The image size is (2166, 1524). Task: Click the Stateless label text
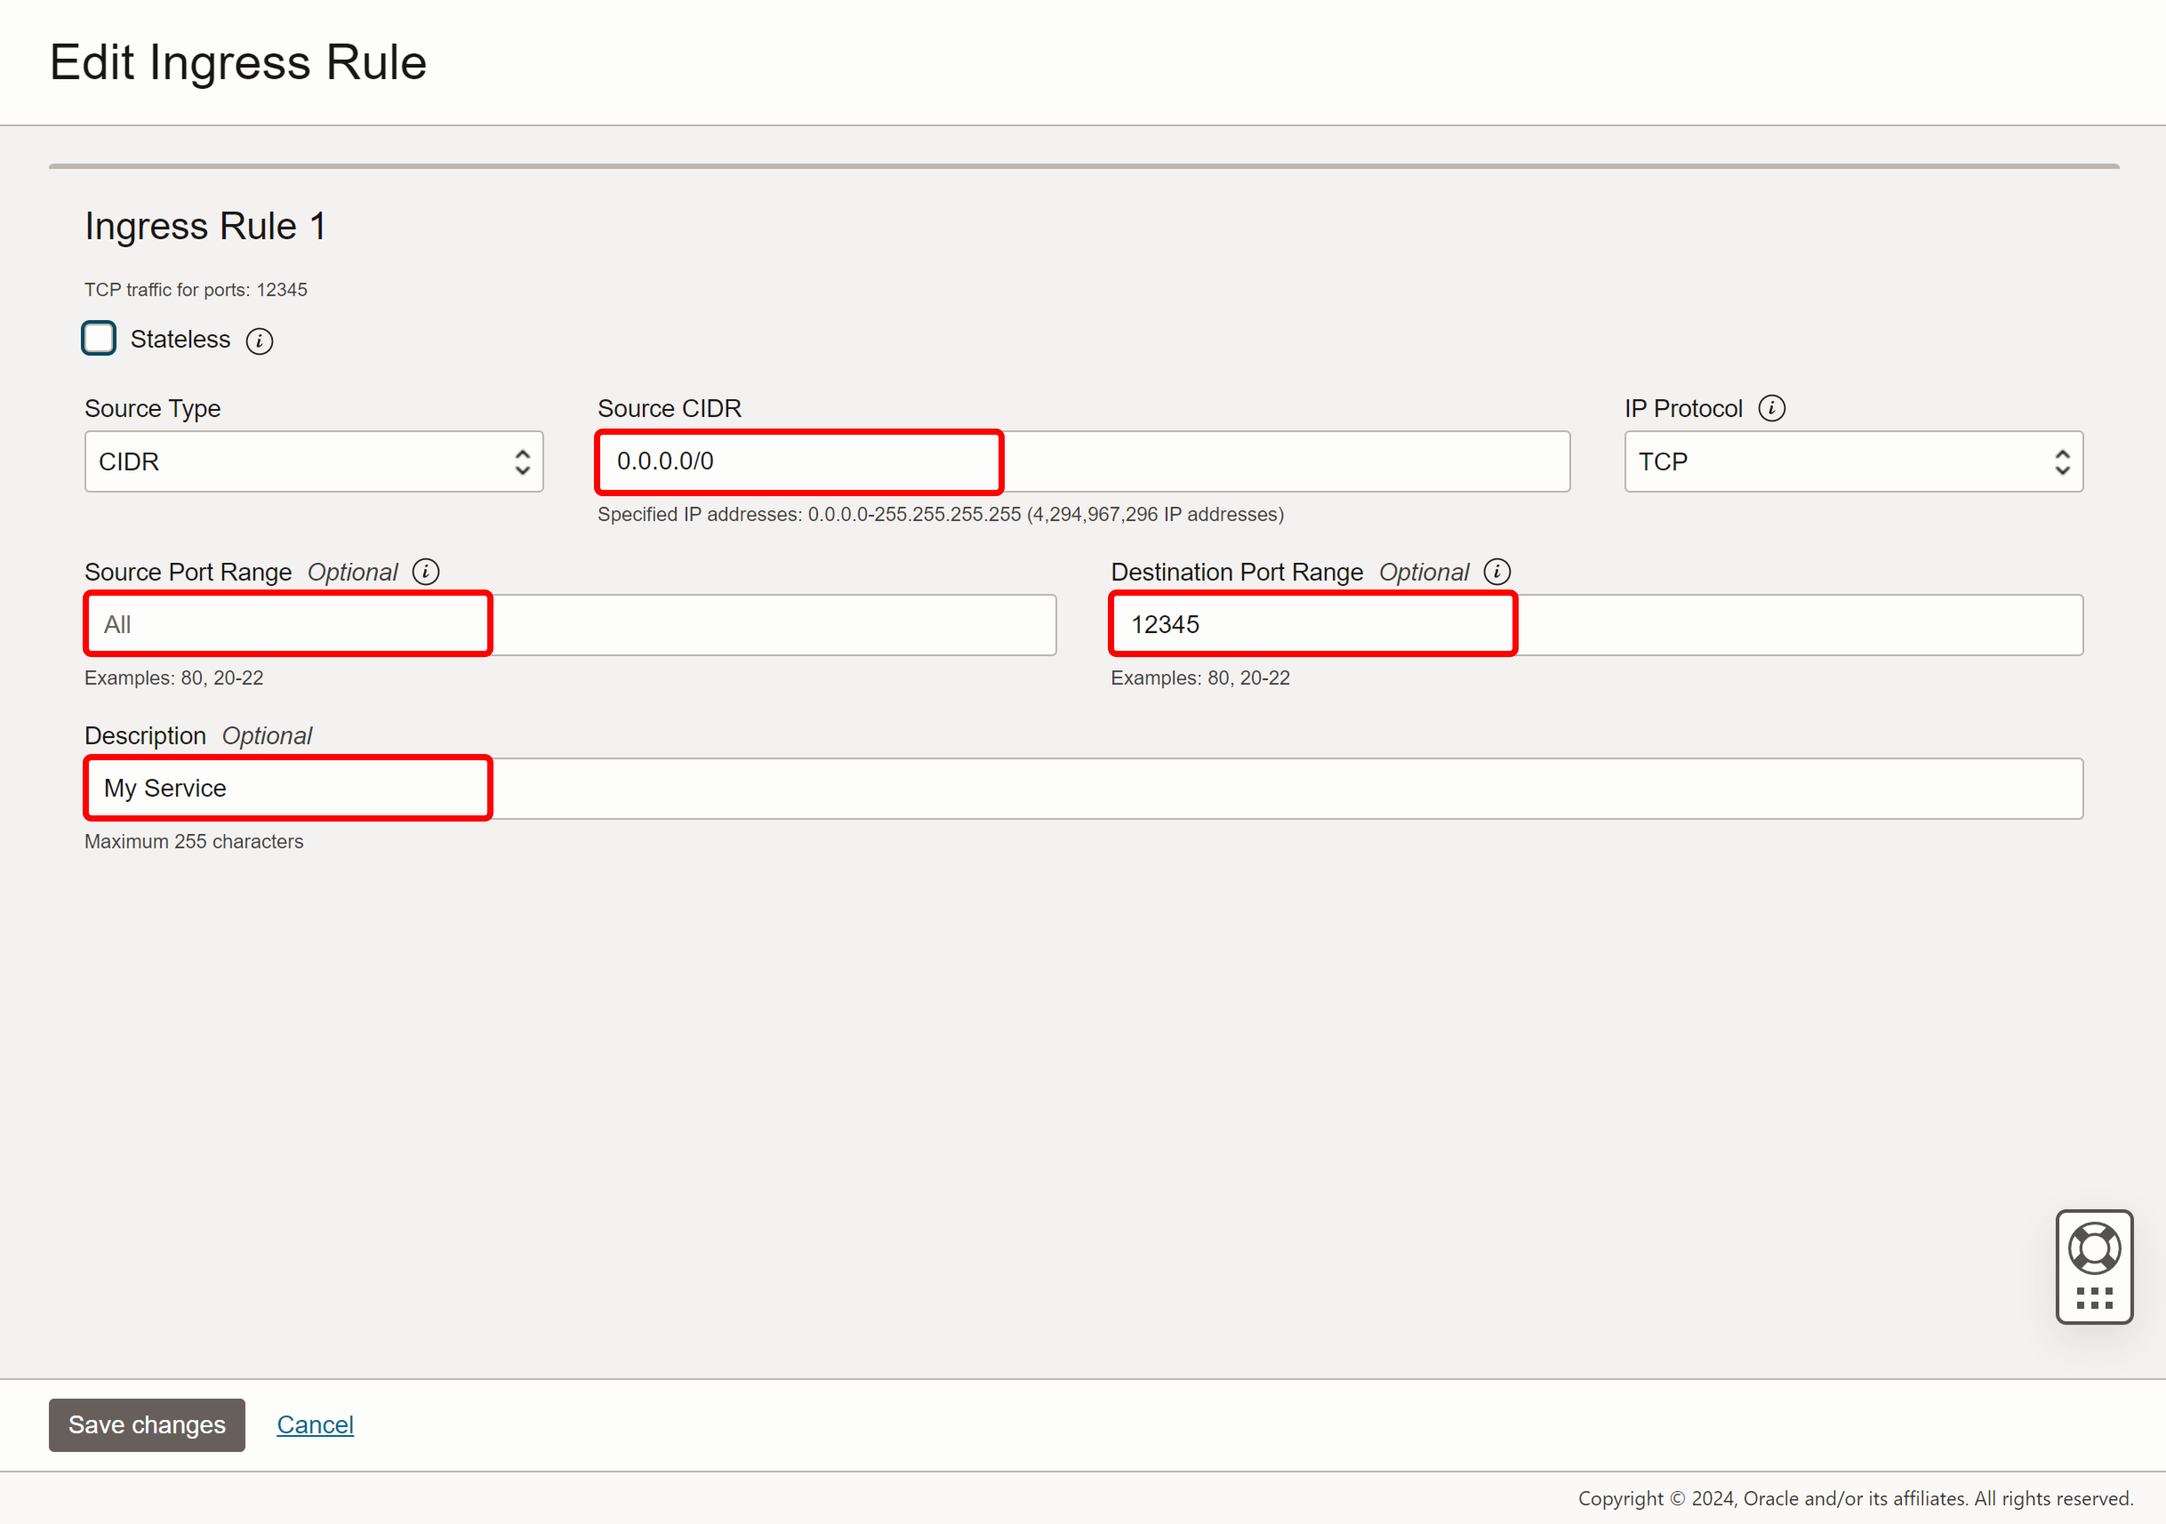(180, 340)
